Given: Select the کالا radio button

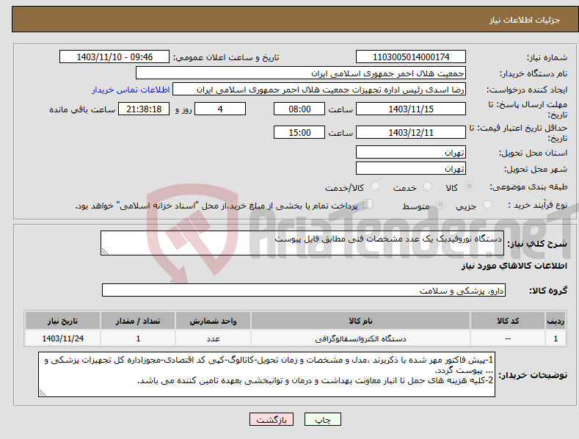Looking at the screenshot, I should (469, 186).
